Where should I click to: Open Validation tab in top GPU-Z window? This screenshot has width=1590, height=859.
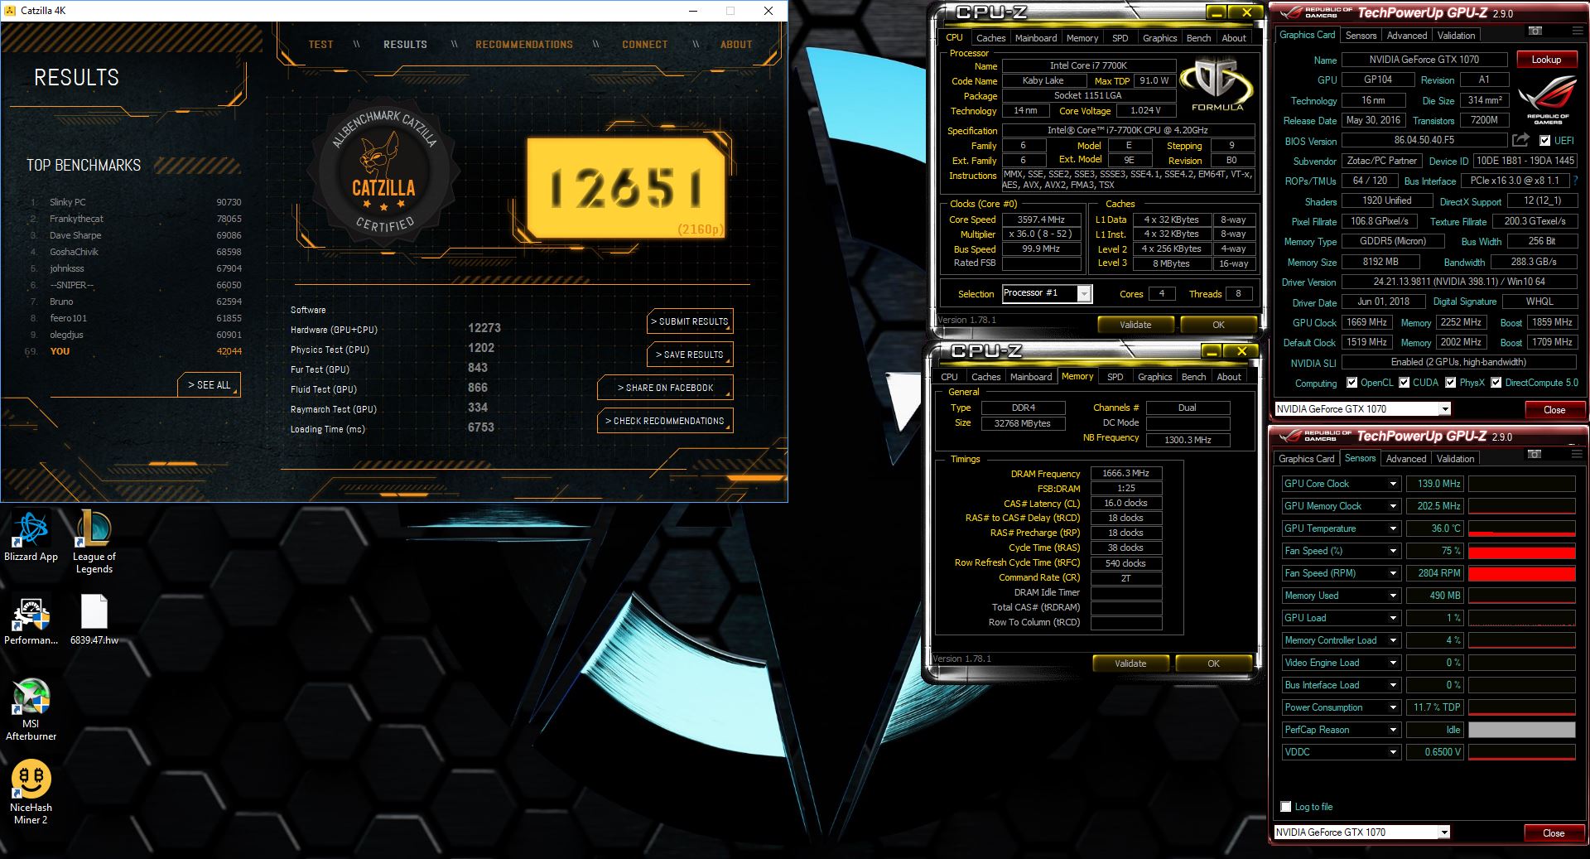[1456, 36]
